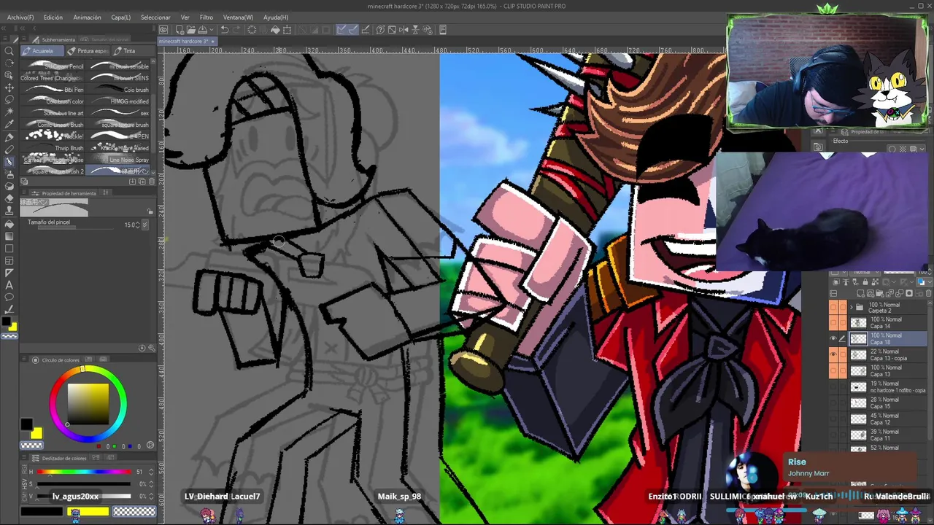Open the layer blending mode Normal dropdown
The height and width of the screenshot is (525, 934).
coord(867,273)
